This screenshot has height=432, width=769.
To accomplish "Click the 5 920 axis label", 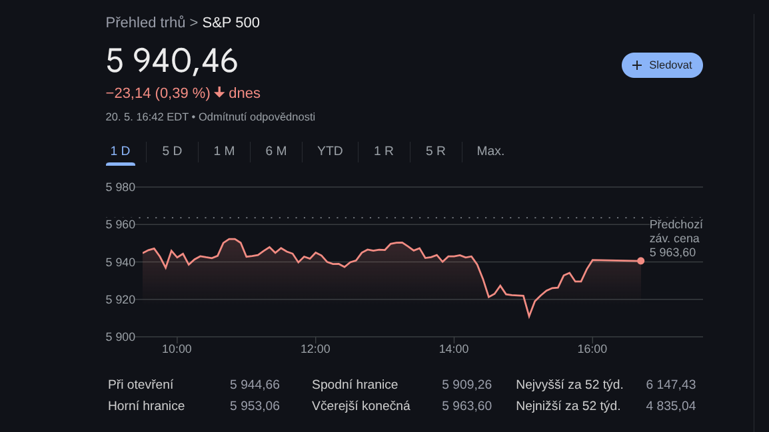I will (120, 300).
